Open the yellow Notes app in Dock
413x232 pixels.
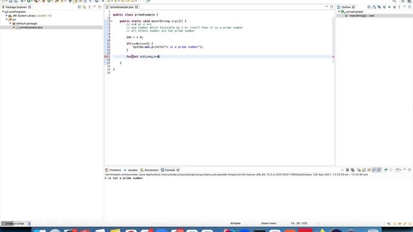pos(116,231)
